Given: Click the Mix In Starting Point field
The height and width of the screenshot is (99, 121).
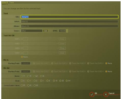Looking at the screenshot, I should tap(26, 63).
